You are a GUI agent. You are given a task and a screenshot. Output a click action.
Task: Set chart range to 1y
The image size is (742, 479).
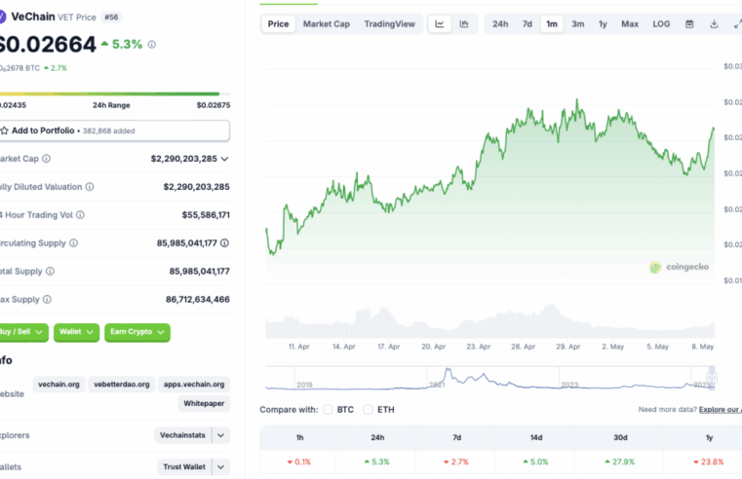603,24
